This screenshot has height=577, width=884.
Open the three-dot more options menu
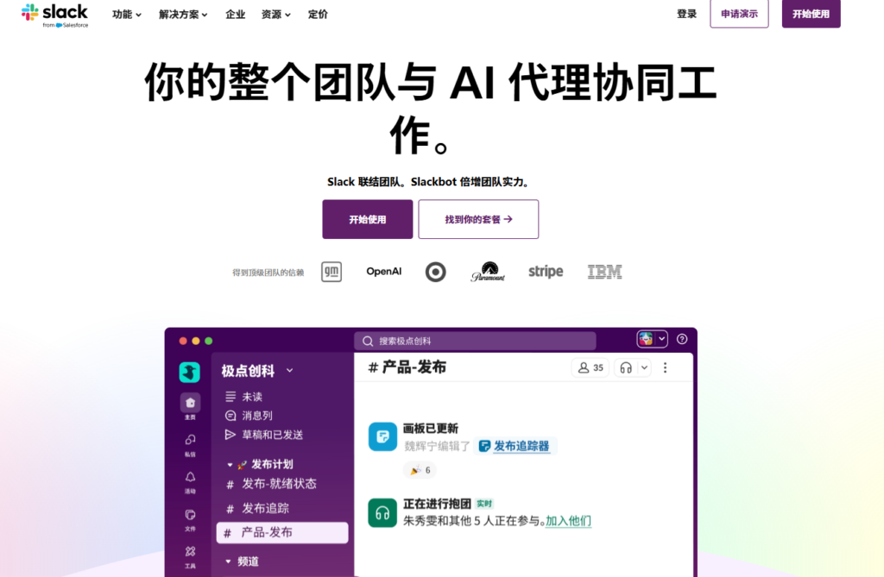[666, 368]
